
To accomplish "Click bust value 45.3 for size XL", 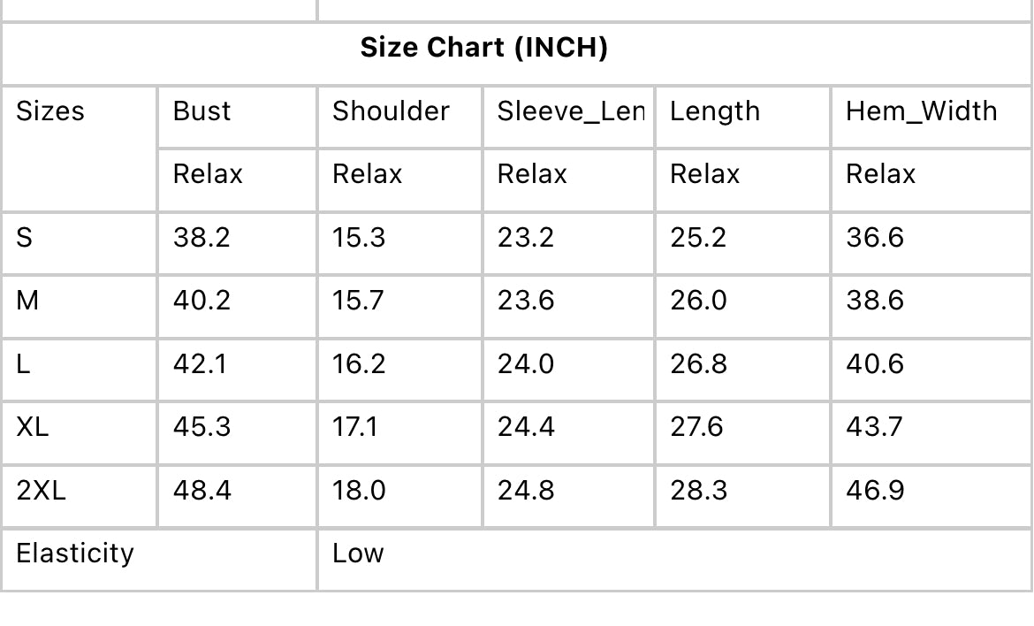I will tap(201, 427).
